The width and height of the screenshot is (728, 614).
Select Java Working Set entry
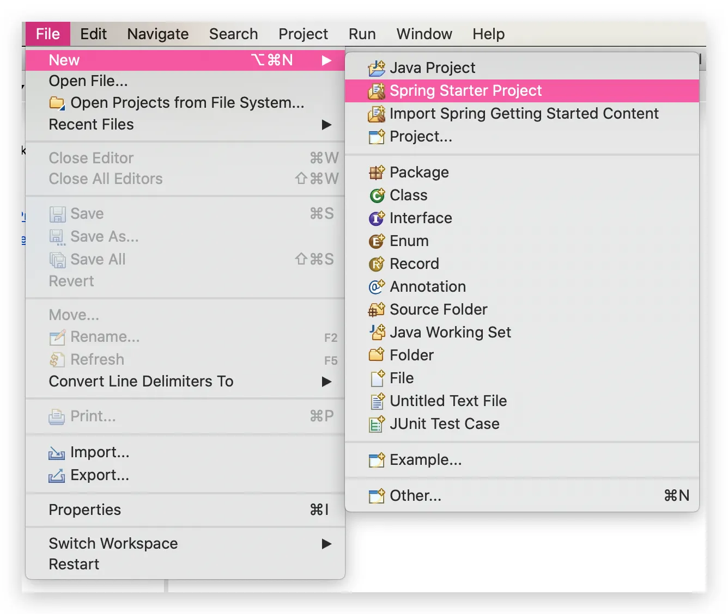coord(522,333)
